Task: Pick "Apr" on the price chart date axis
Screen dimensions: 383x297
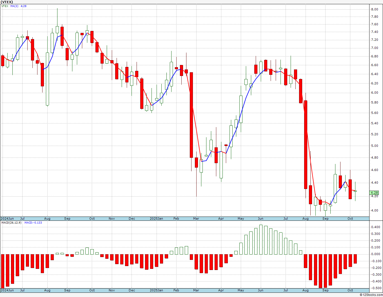Action: click(x=221, y=219)
